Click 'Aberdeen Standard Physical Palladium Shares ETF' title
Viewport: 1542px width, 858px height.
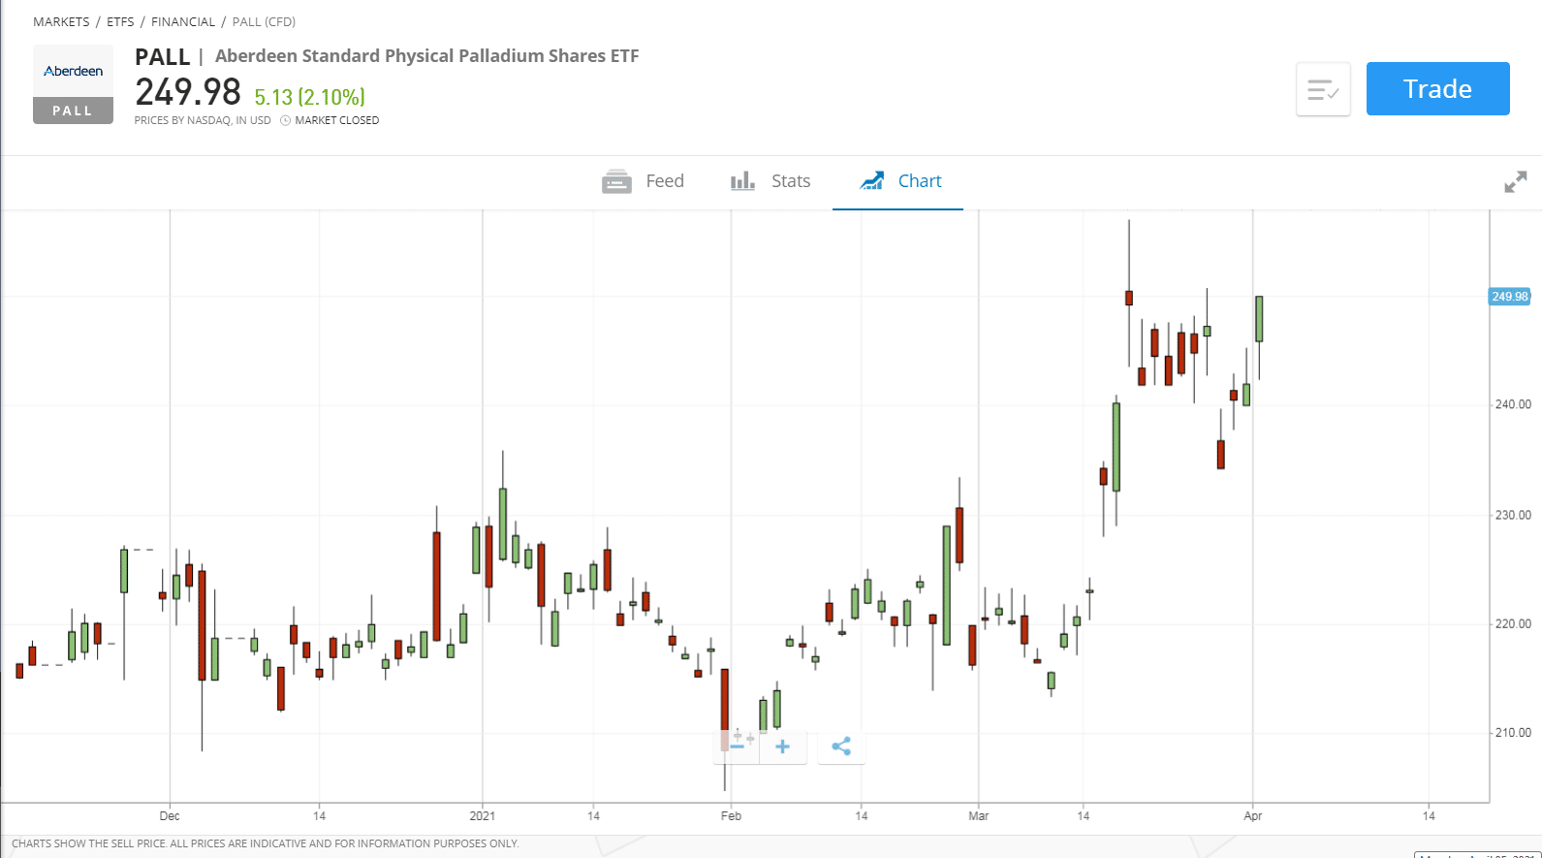pos(426,56)
